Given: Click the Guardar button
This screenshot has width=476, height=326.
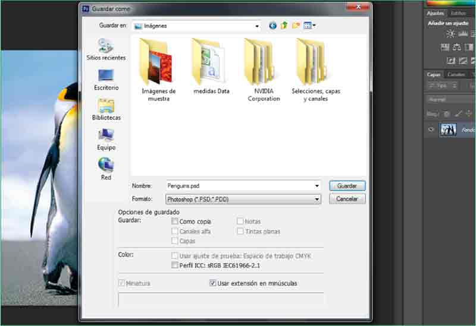Looking at the screenshot, I should [x=347, y=186].
